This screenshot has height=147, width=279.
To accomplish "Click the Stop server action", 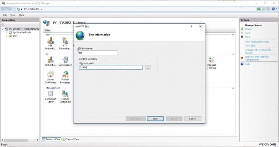I will point(248,37).
